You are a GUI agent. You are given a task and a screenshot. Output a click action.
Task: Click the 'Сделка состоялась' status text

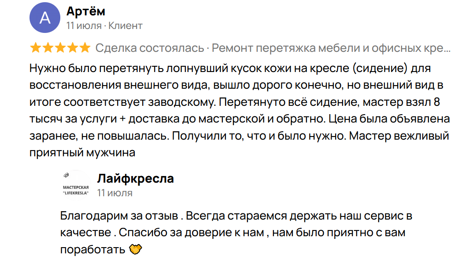point(150,48)
